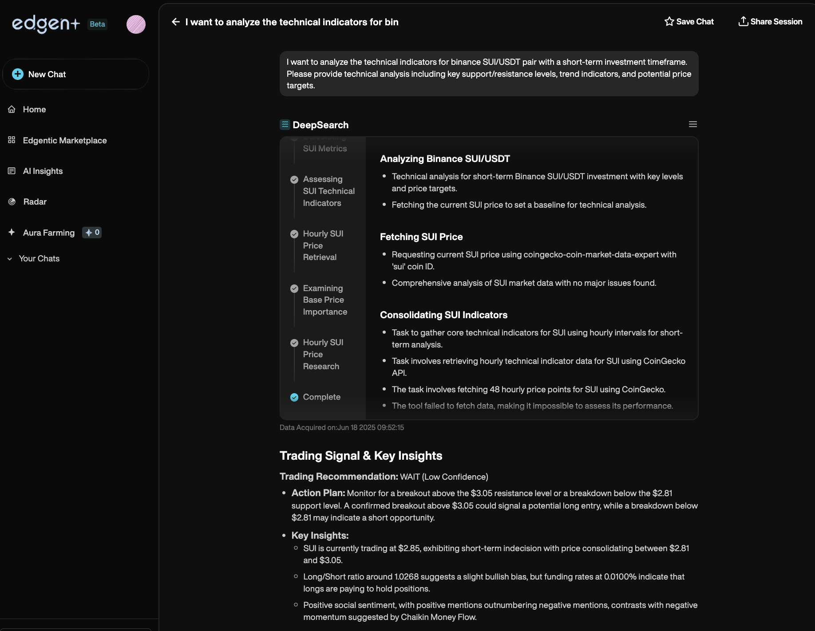The image size is (815, 631).
Task: Open AI Insights page
Action: point(43,171)
